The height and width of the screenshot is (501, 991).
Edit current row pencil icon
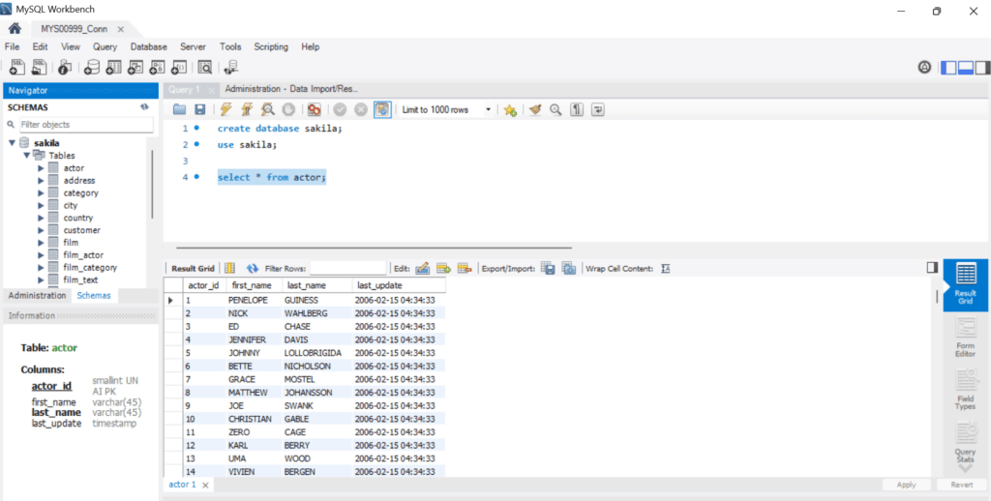point(423,269)
